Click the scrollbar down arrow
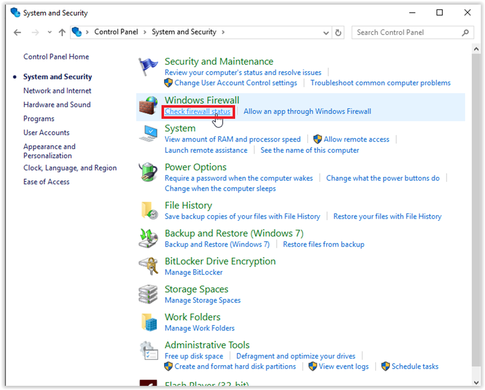Image resolution: width=485 pixels, height=390 pixels. pos(476,382)
